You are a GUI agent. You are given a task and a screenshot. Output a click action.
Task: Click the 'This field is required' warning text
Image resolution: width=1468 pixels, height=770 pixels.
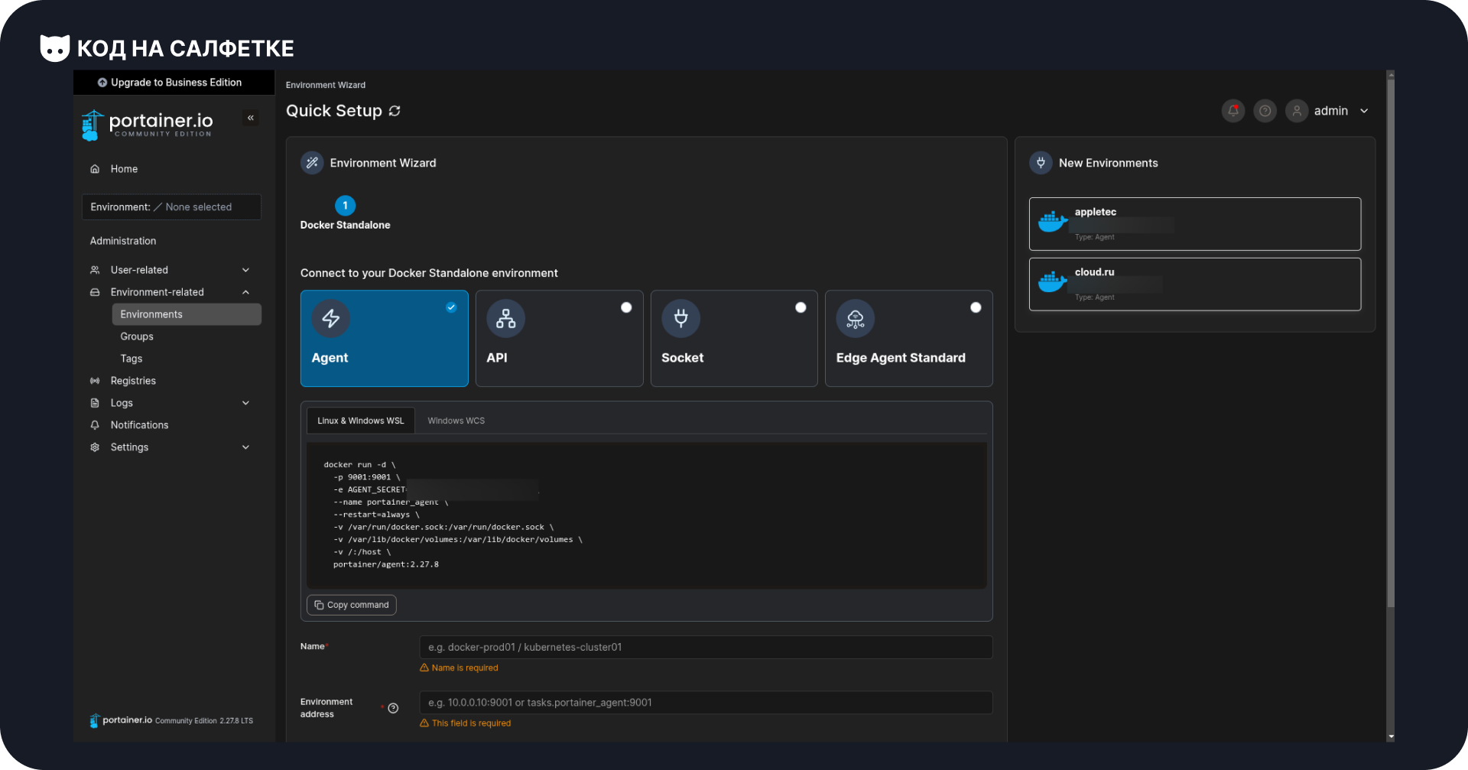pyautogui.click(x=471, y=723)
